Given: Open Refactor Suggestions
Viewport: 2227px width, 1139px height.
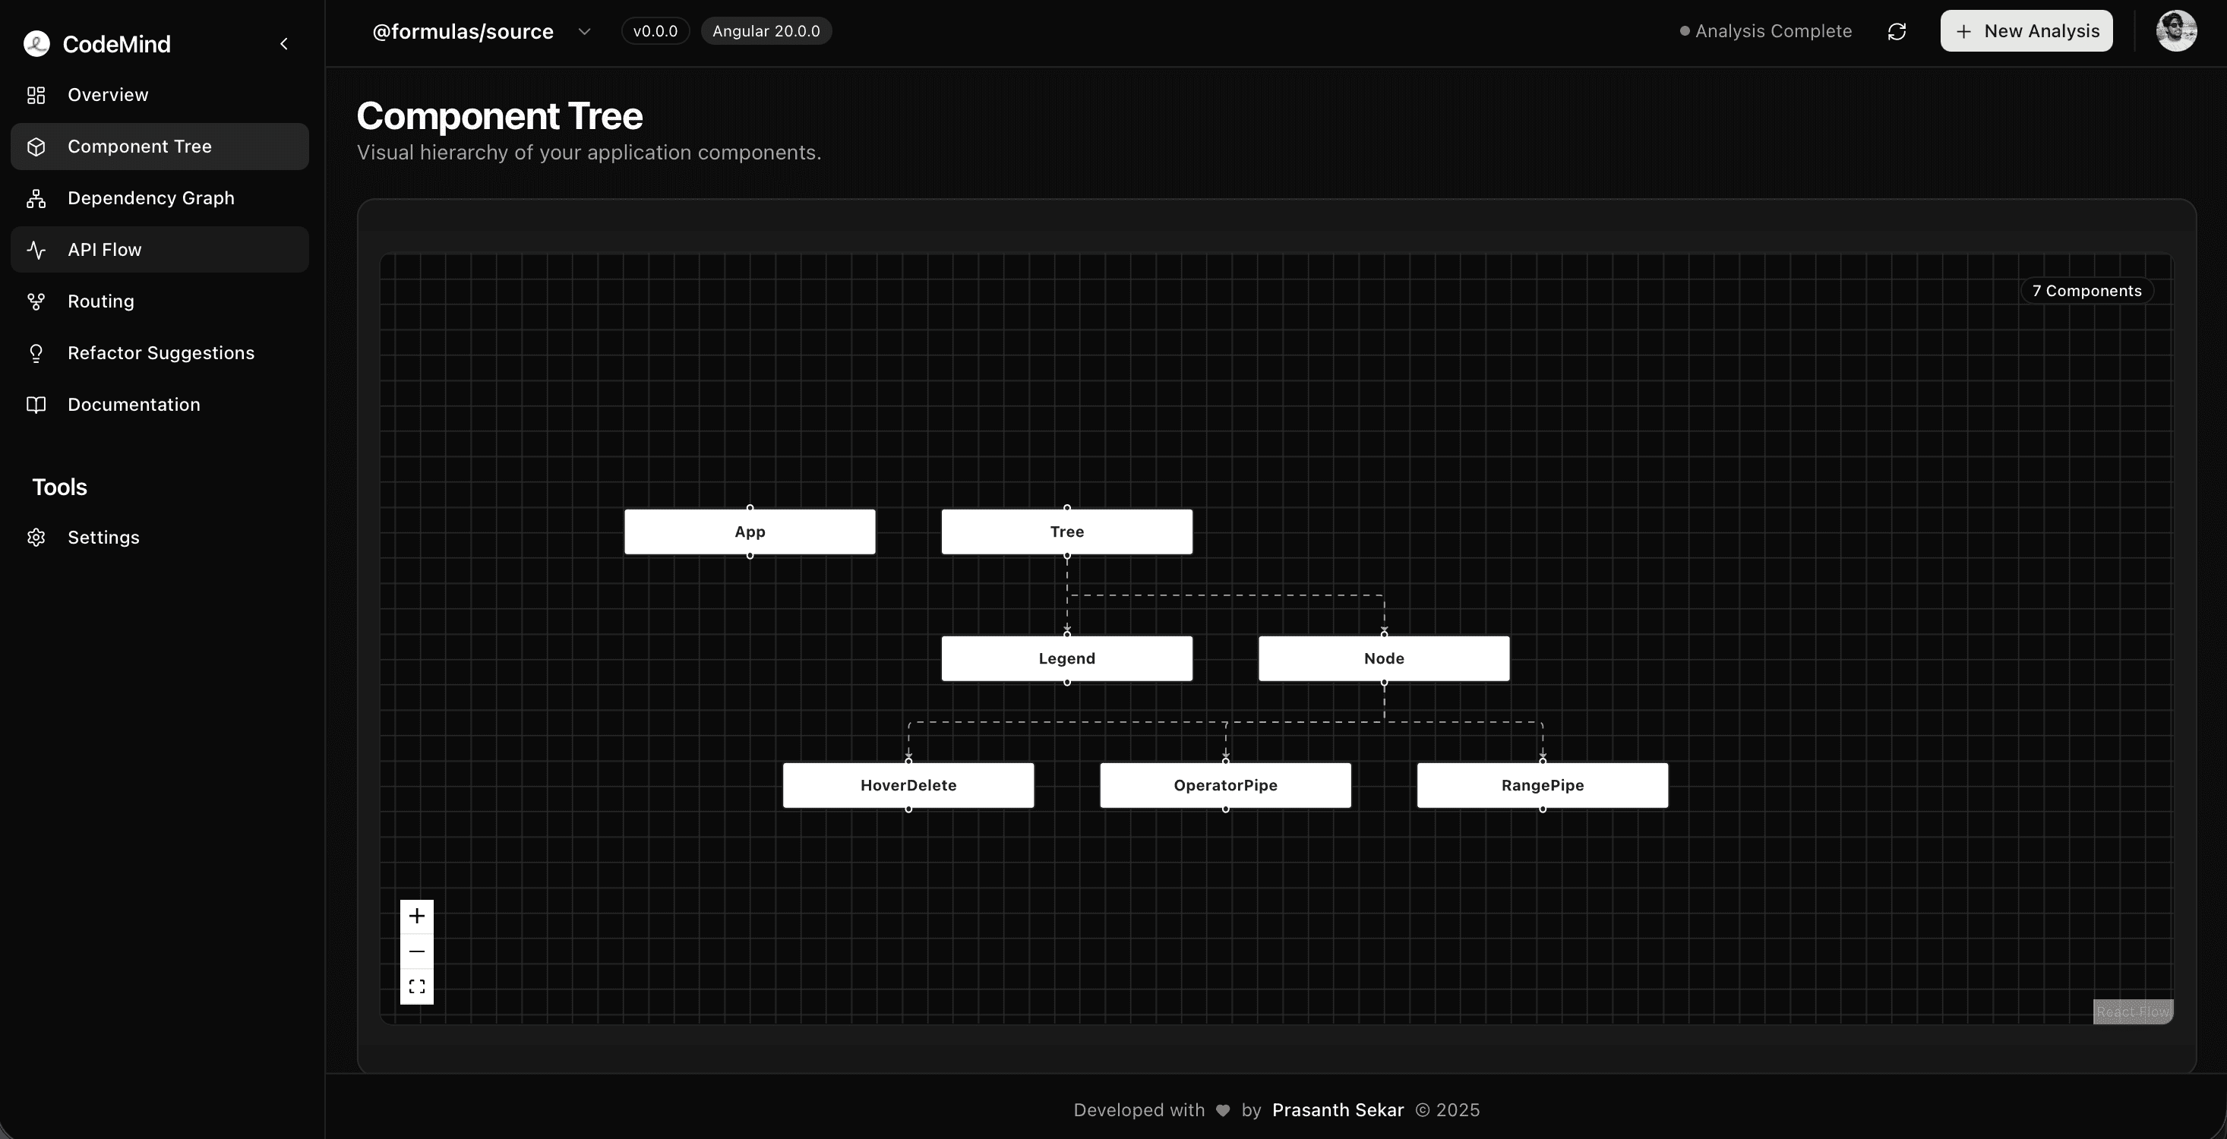Looking at the screenshot, I should click(161, 353).
